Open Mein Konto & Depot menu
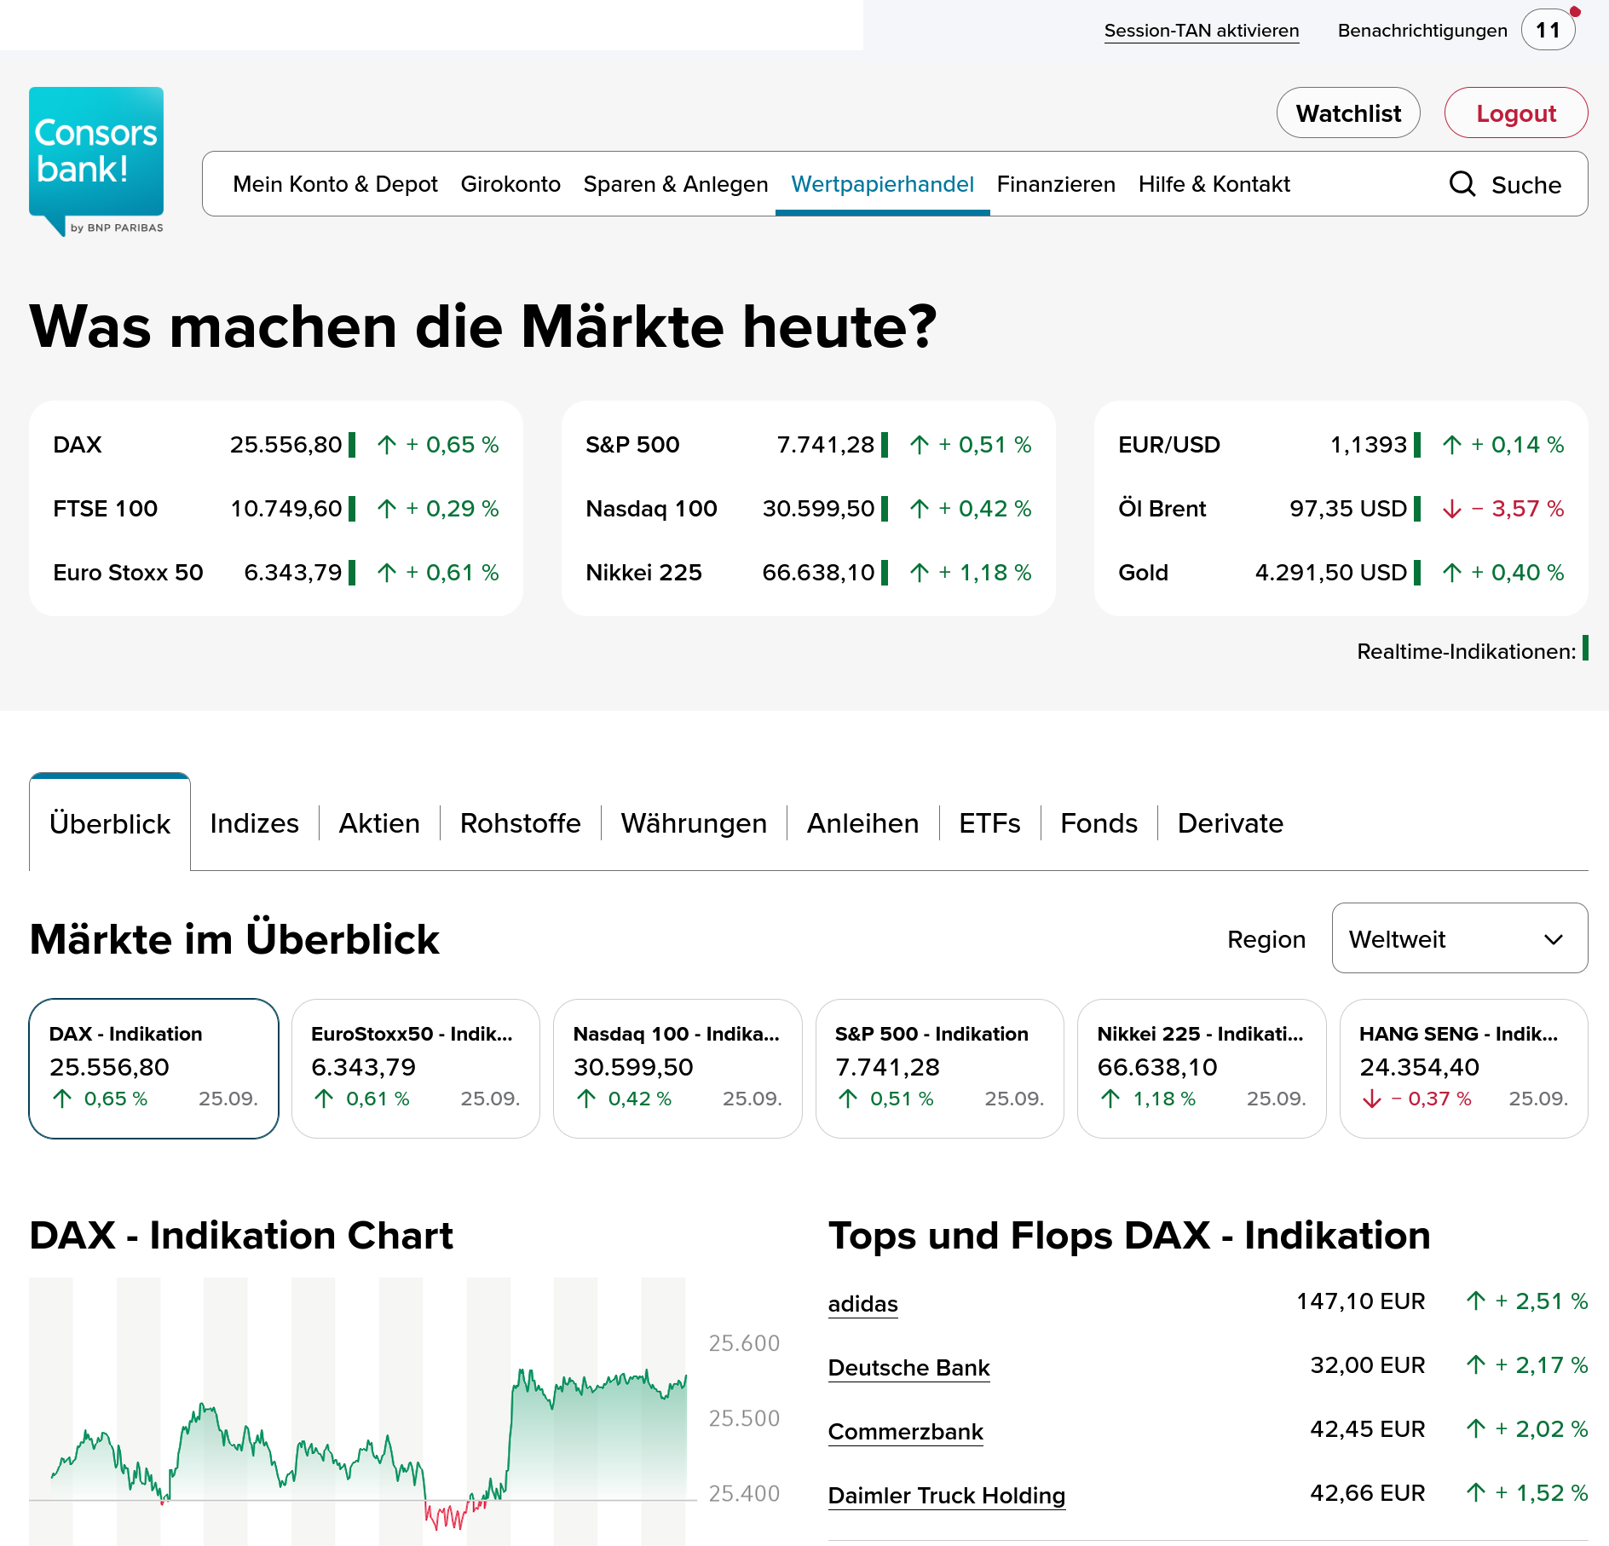1609x1546 pixels. click(x=335, y=184)
